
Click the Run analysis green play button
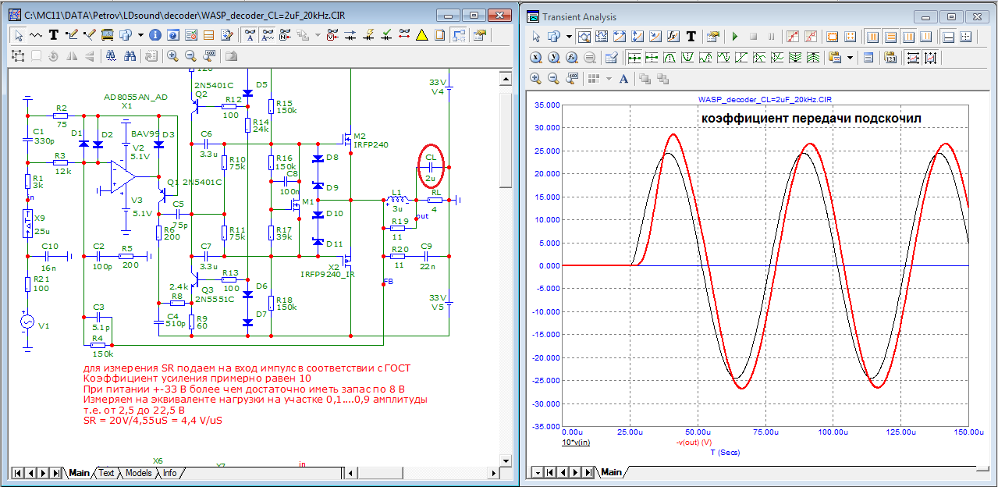coord(734,37)
